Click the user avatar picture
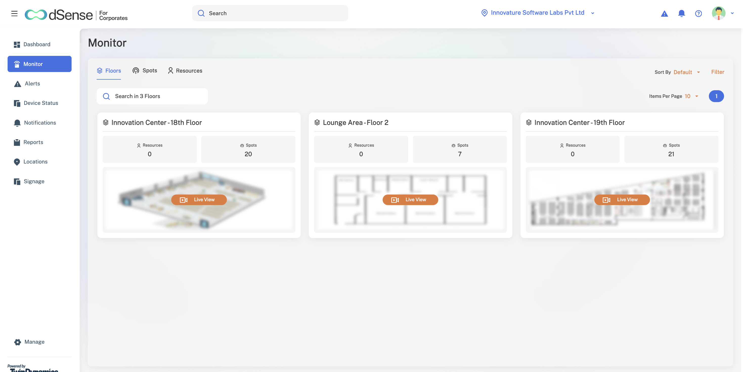This screenshot has height=372, width=743. click(x=718, y=13)
